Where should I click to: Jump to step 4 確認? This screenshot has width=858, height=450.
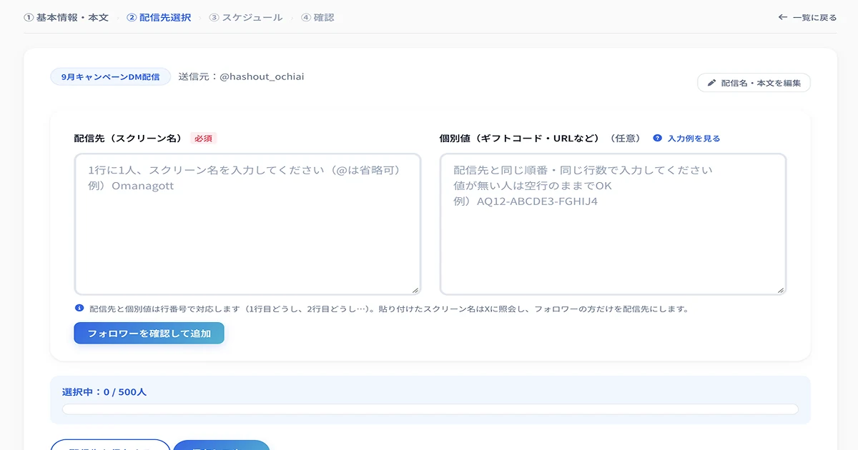click(317, 17)
